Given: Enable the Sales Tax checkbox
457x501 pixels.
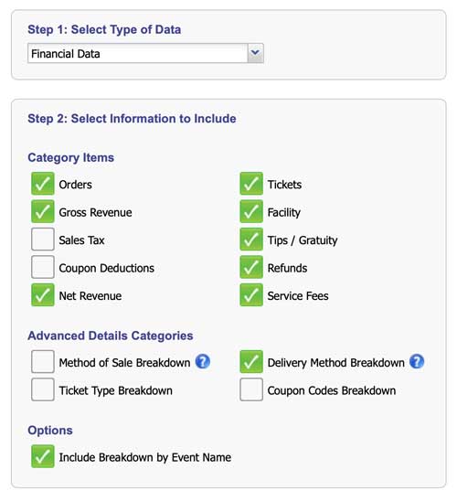Looking at the screenshot, I should pos(43,240).
